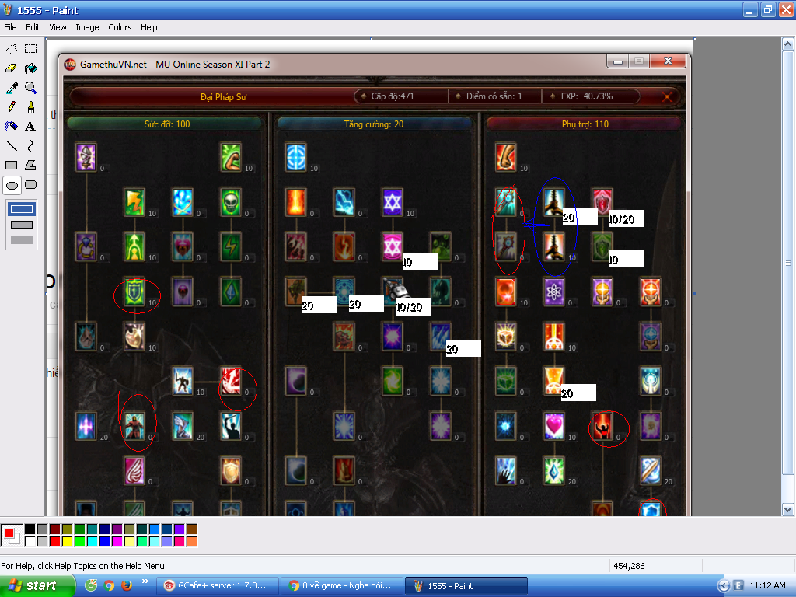
Task: Select the Airbrush tool
Action: (12, 127)
